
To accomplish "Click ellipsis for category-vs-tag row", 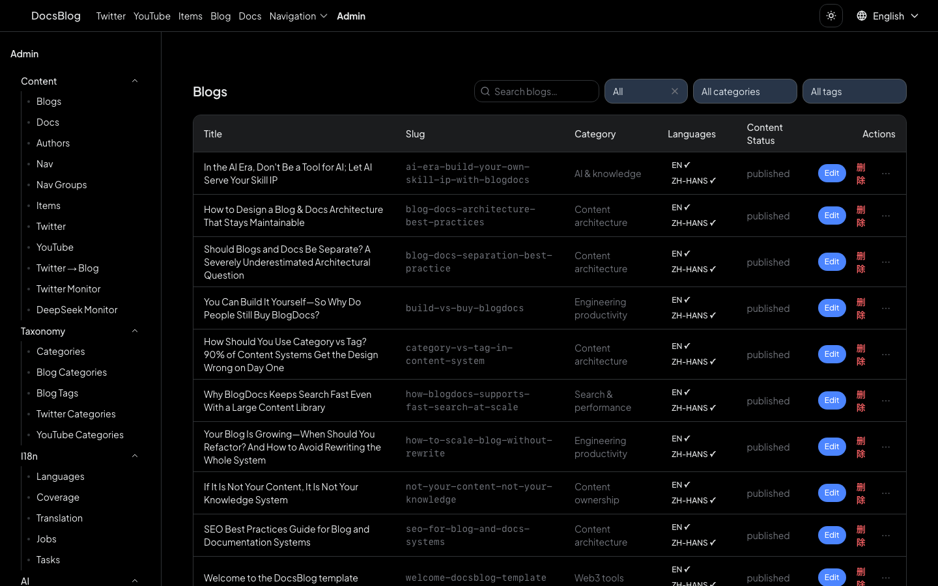I will pos(886,354).
